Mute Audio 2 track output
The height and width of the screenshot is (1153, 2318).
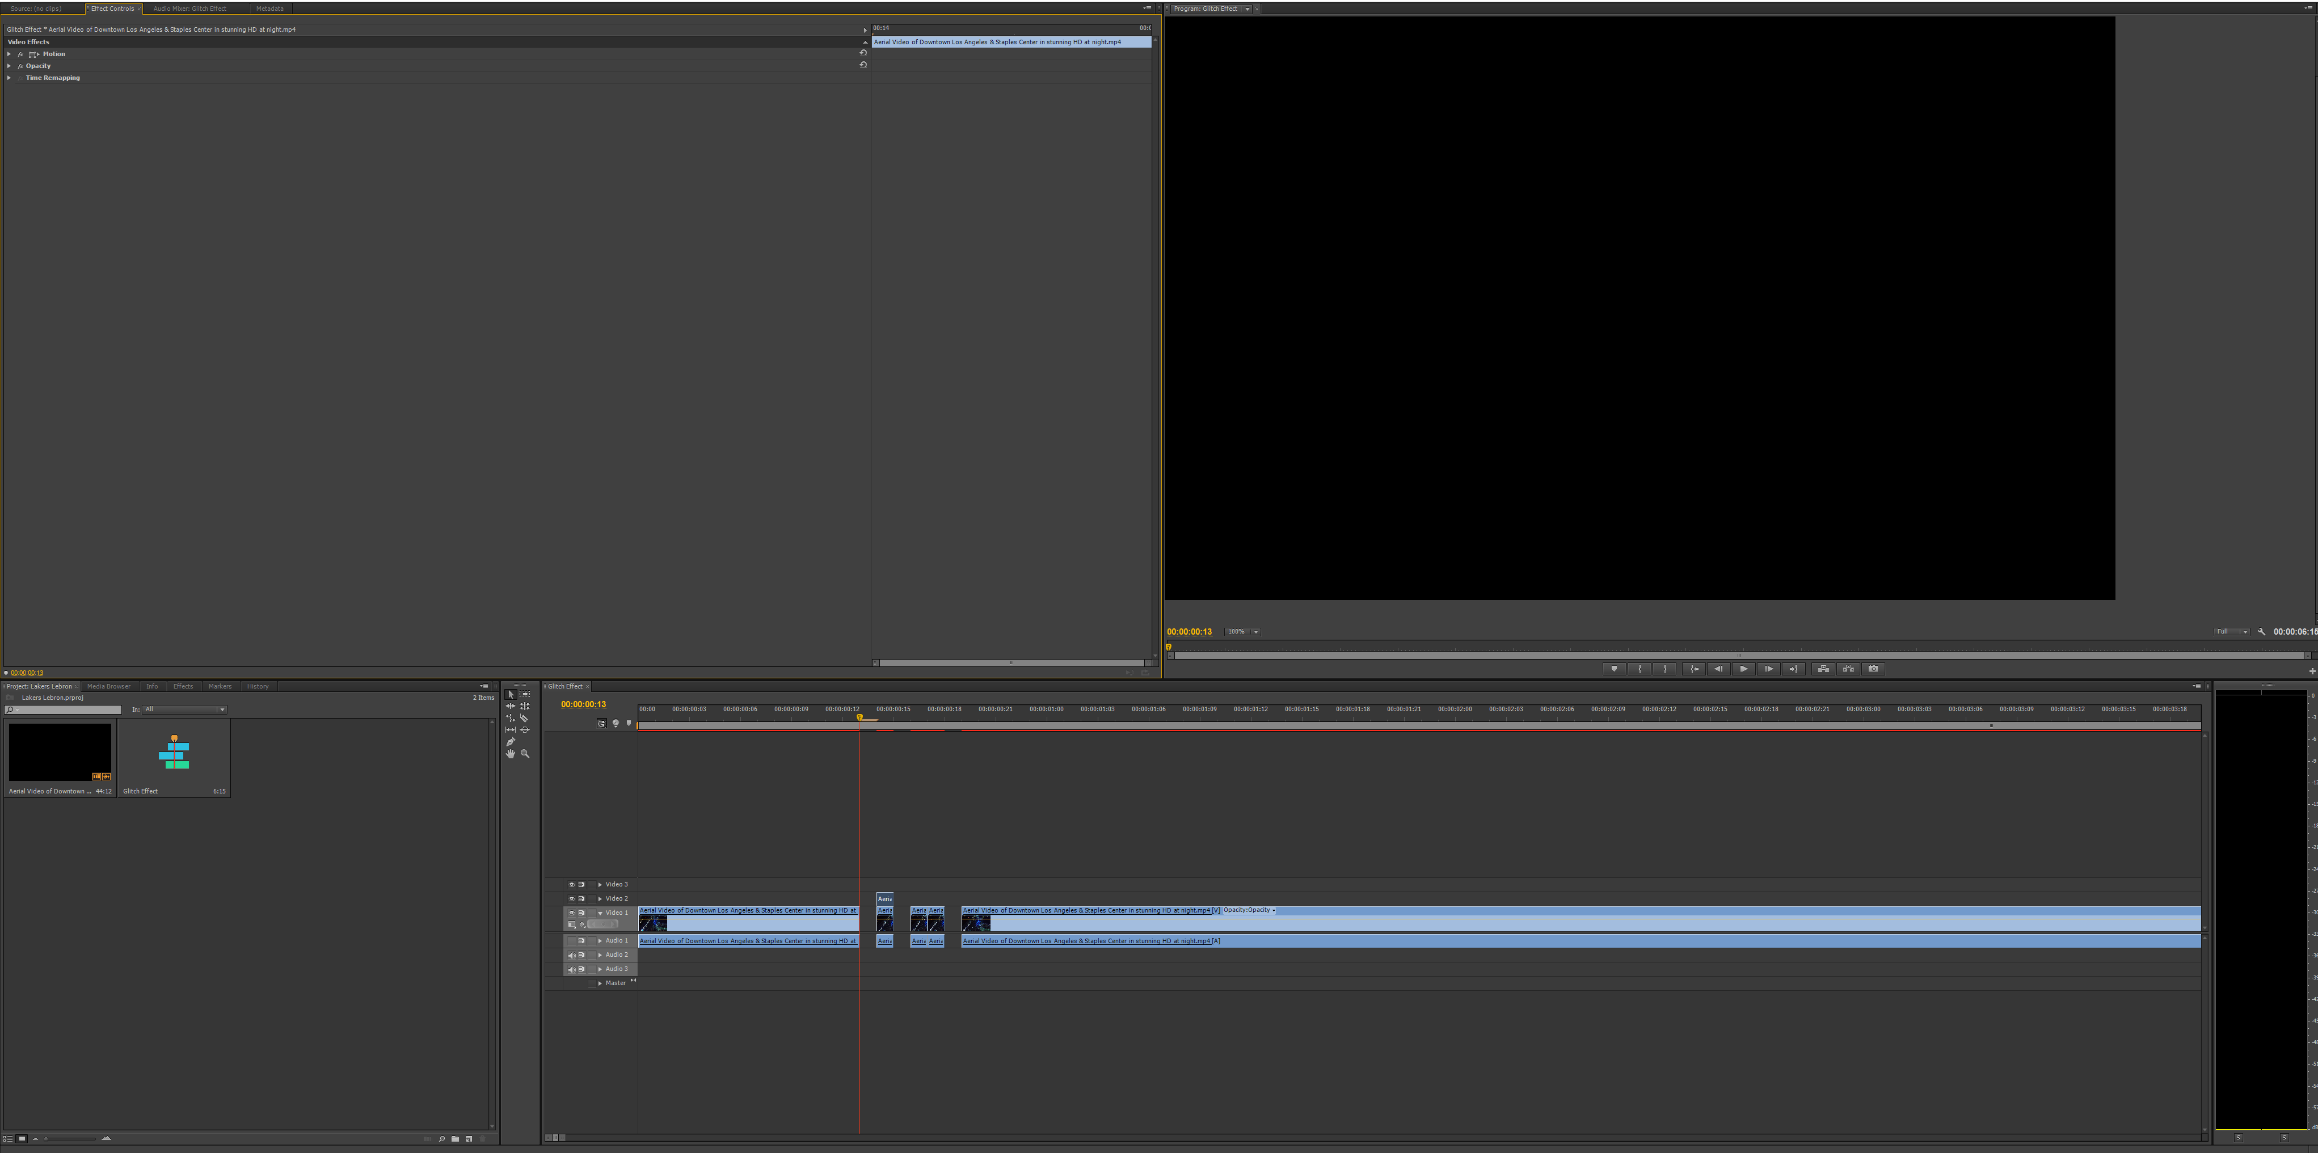571,955
